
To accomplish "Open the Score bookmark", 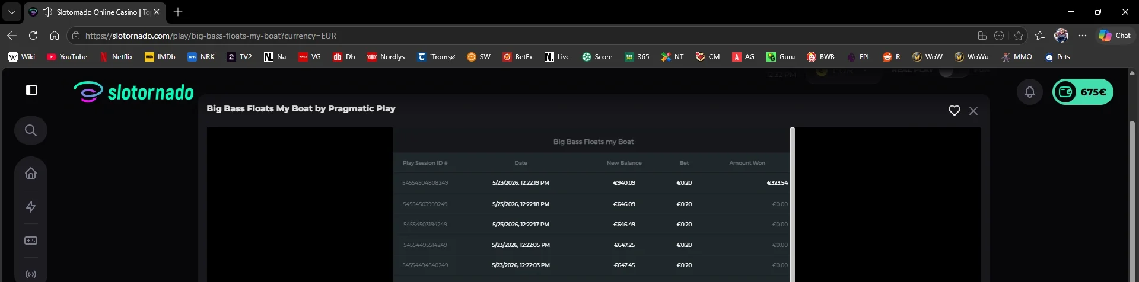I will (597, 57).
